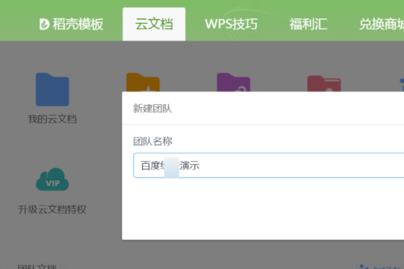Click the VIP cloud icon
The width and height of the screenshot is (404, 269).
tap(53, 180)
